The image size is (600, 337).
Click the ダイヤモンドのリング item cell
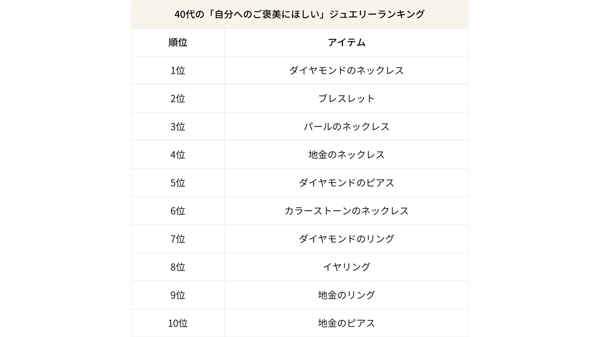tap(346, 239)
